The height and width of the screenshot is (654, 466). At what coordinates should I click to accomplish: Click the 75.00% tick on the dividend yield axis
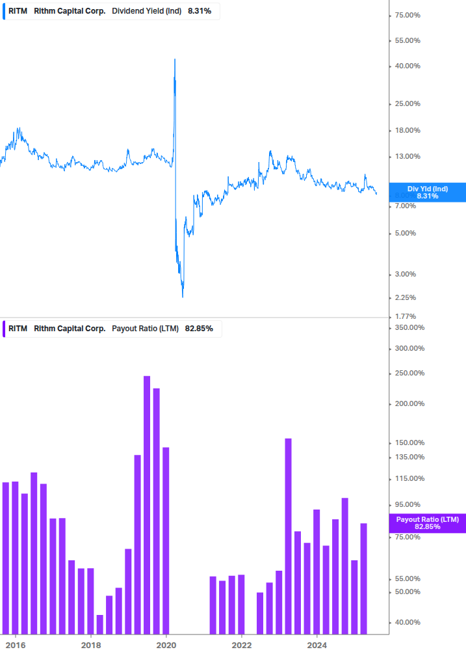(x=408, y=15)
